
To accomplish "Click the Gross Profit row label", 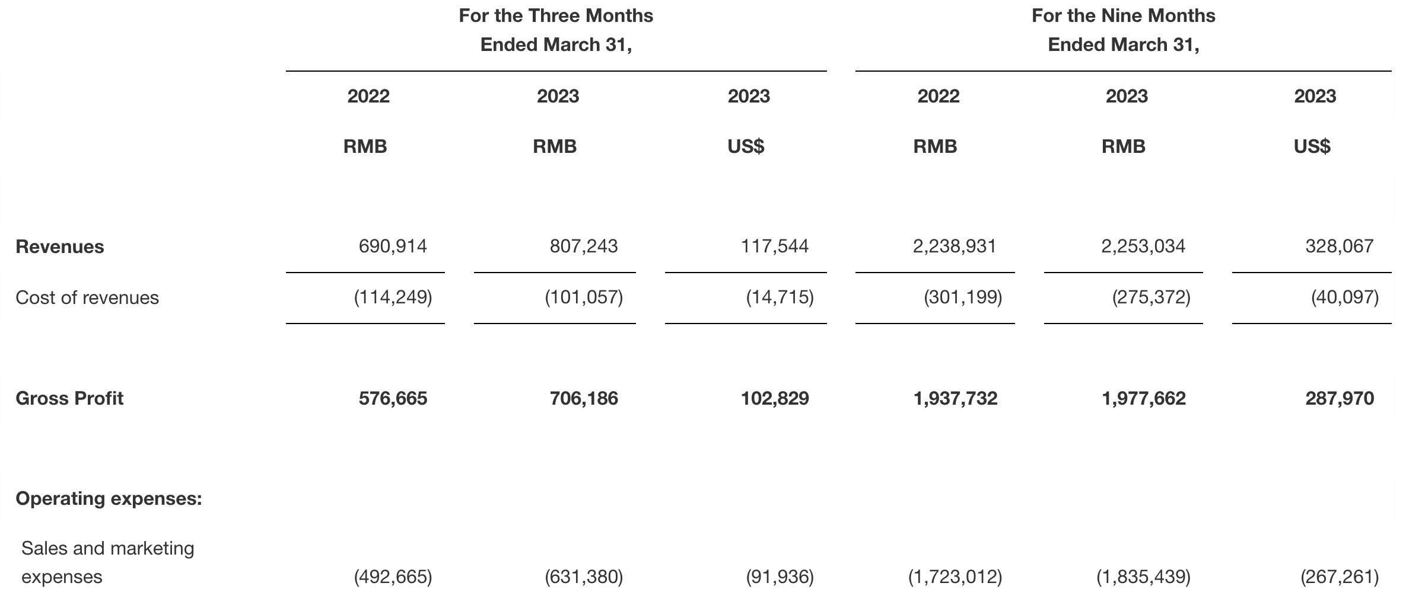I will tap(69, 398).
